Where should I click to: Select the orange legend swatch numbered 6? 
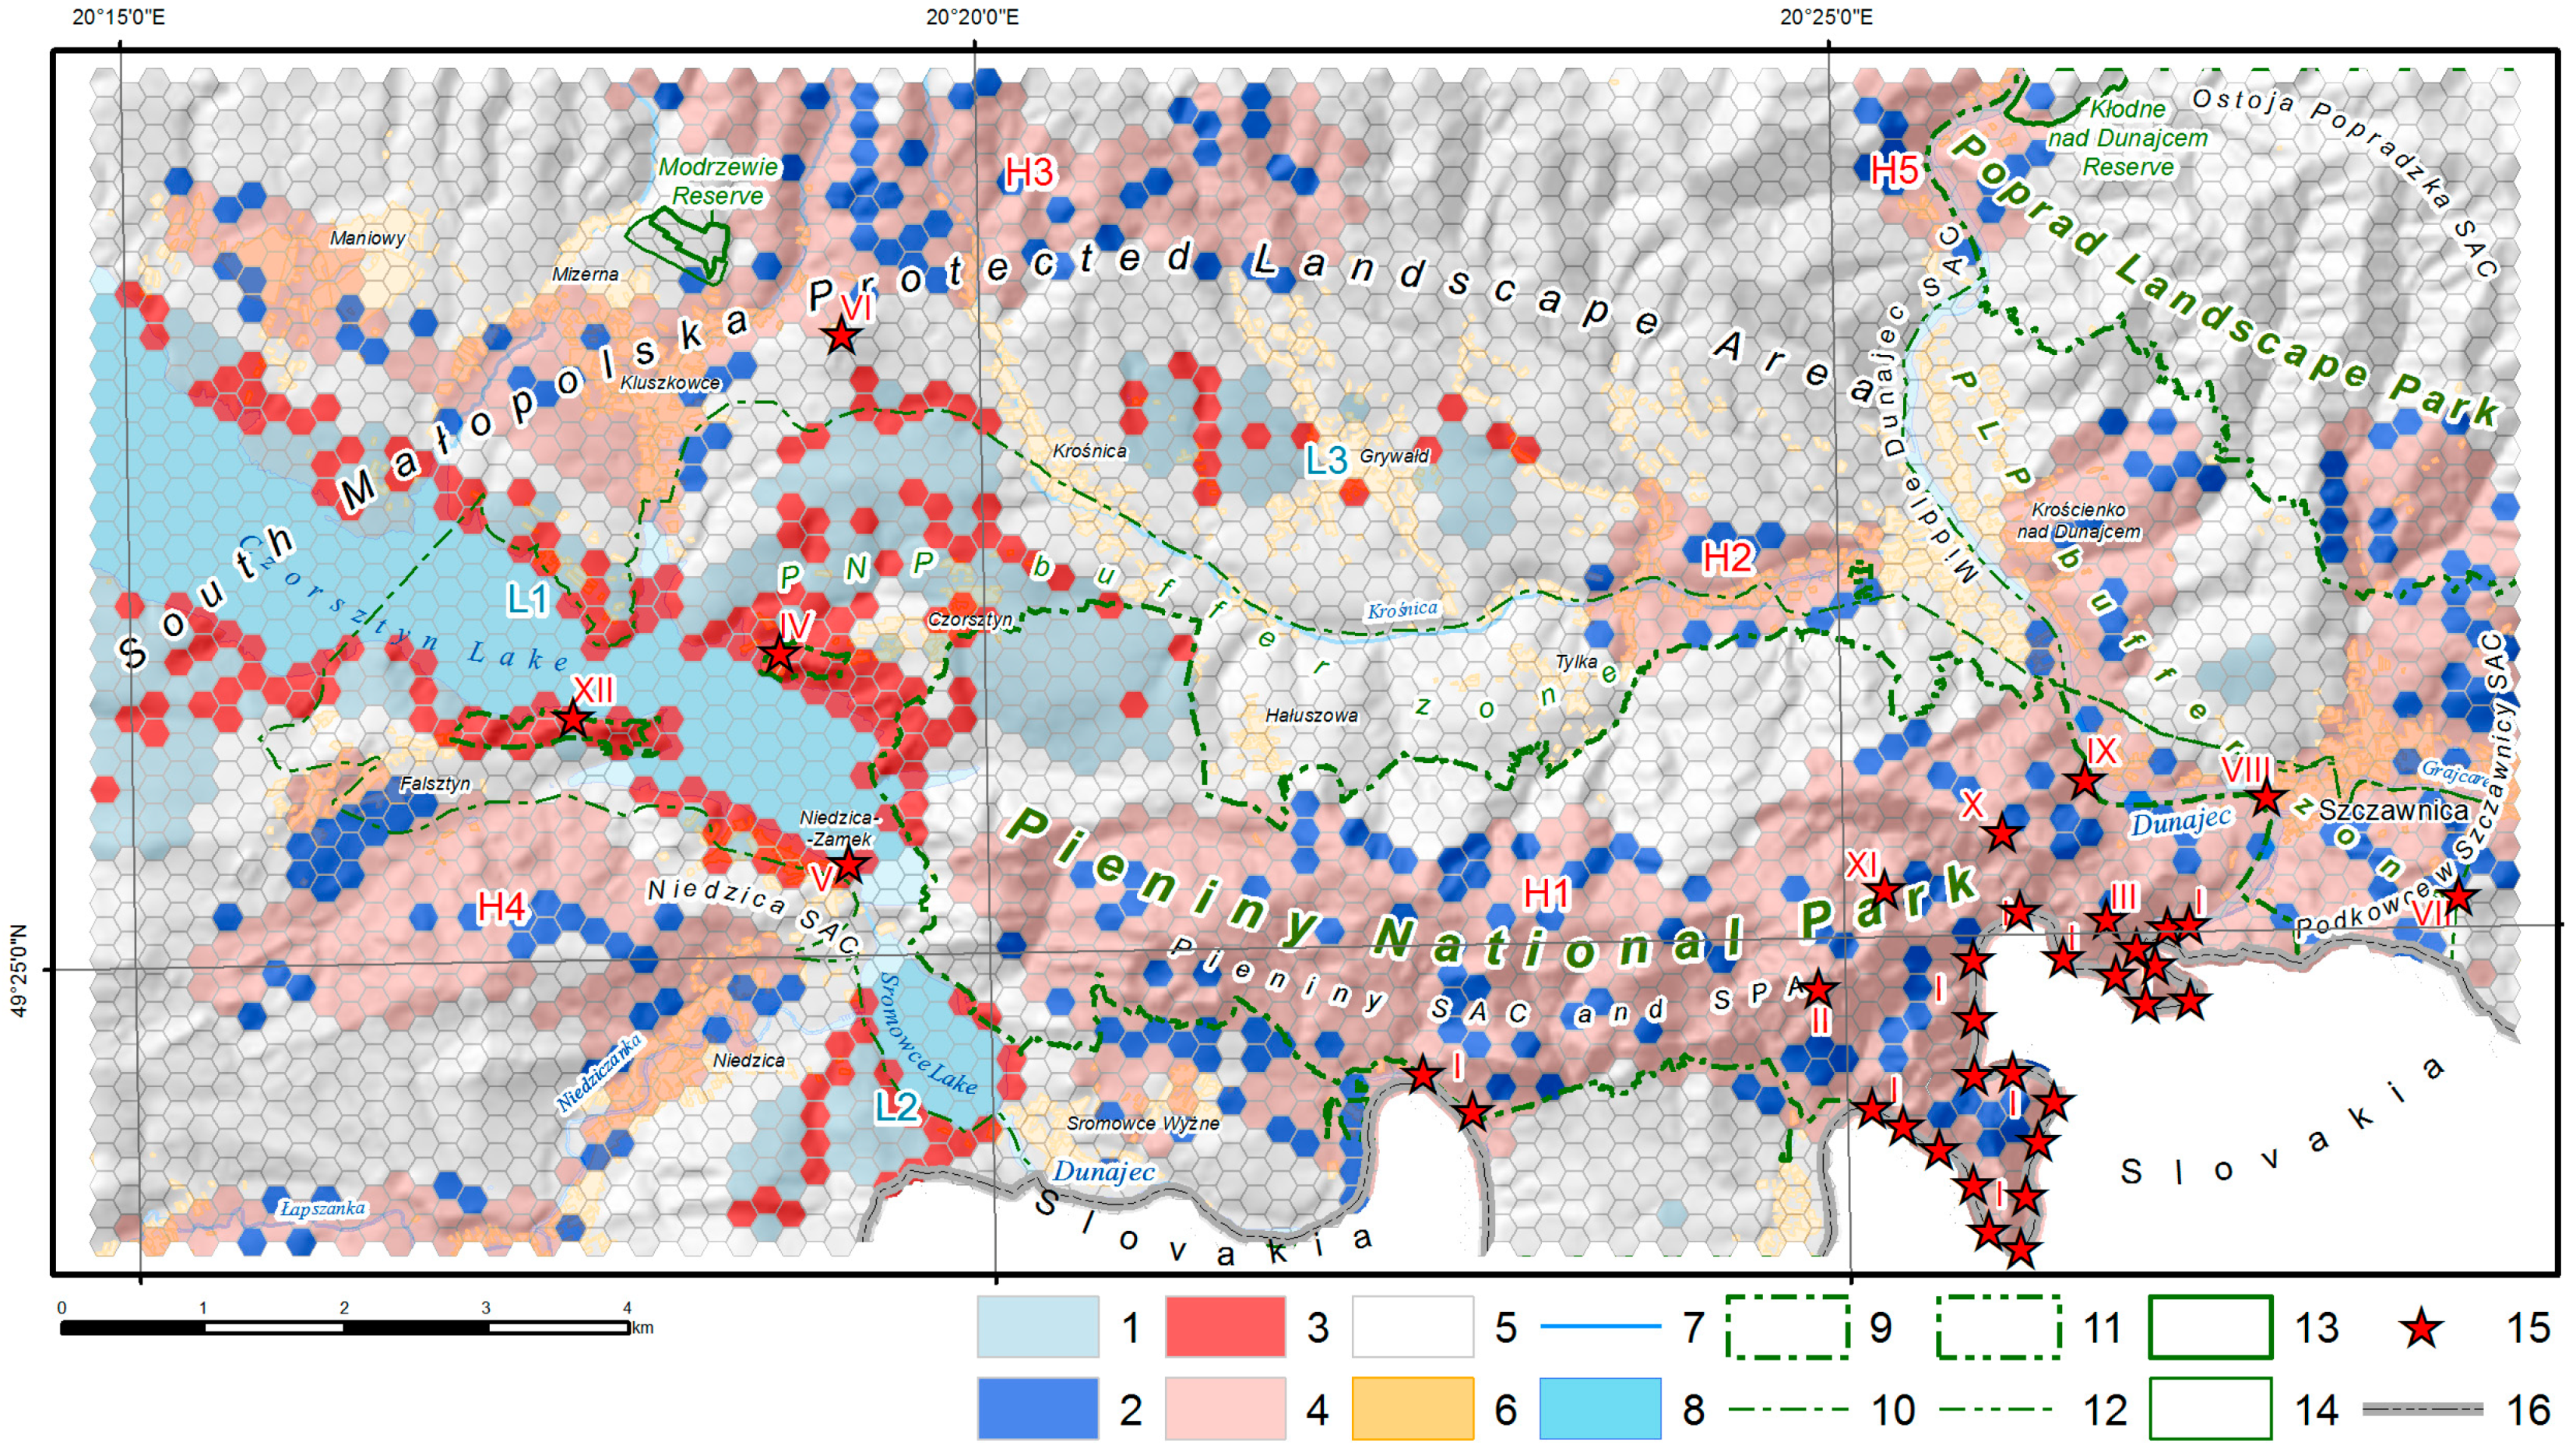point(1412,1409)
